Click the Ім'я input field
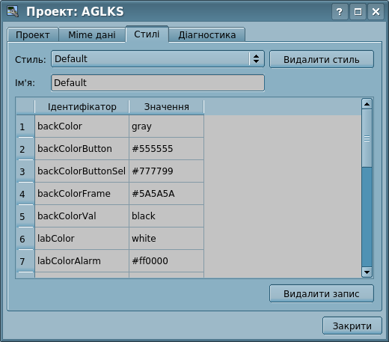 coord(158,83)
